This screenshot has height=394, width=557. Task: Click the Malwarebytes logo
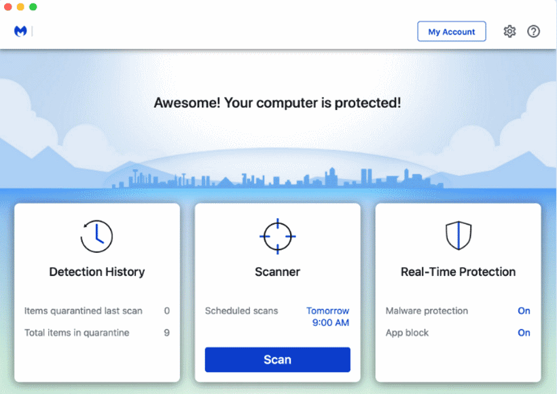coord(20,31)
